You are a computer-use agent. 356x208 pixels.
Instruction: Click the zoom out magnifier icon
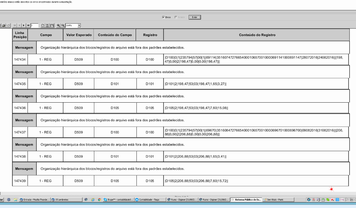pyautogui.click(x=63, y=25)
